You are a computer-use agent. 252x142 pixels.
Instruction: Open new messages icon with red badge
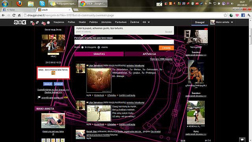pos(32,23)
